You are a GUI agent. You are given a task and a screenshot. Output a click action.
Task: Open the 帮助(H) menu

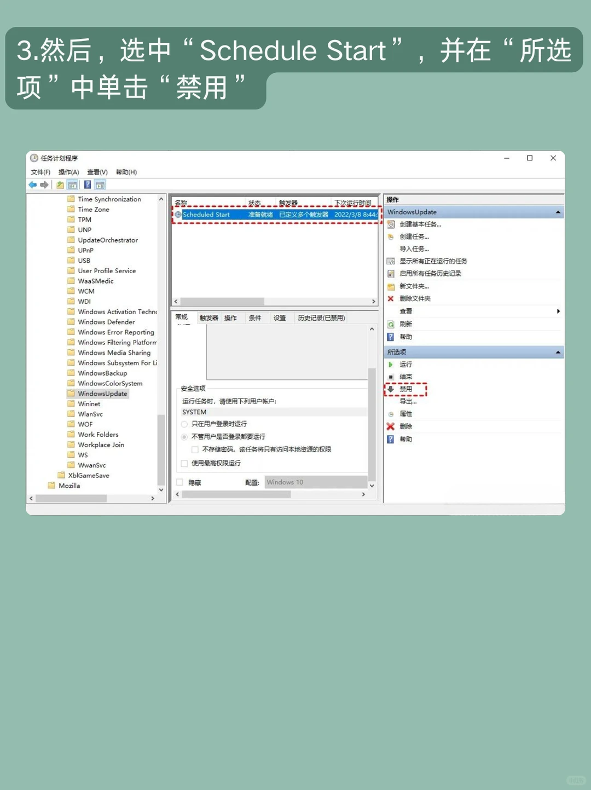(126, 172)
